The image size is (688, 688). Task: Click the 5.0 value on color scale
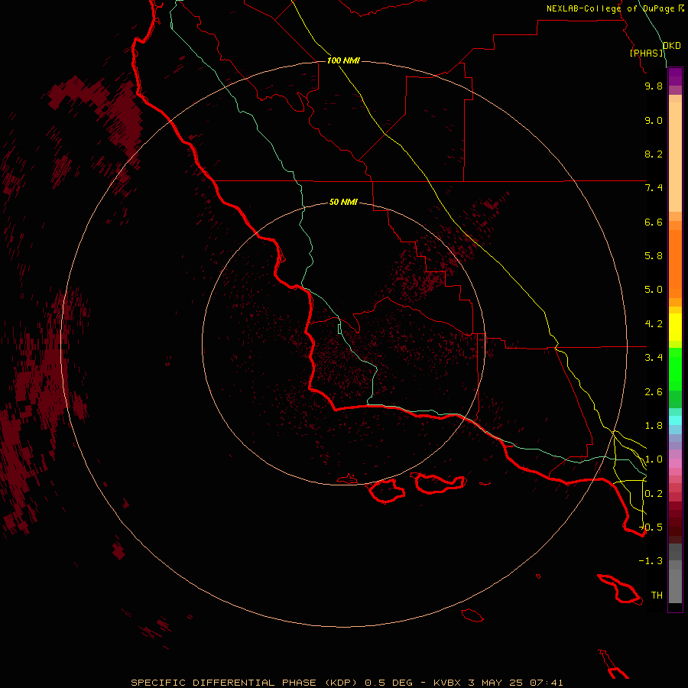coord(654,290)
